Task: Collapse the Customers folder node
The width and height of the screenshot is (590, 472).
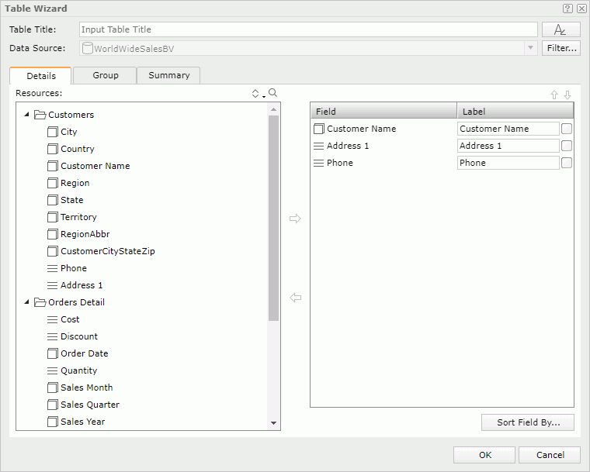Action: [27, 115]
